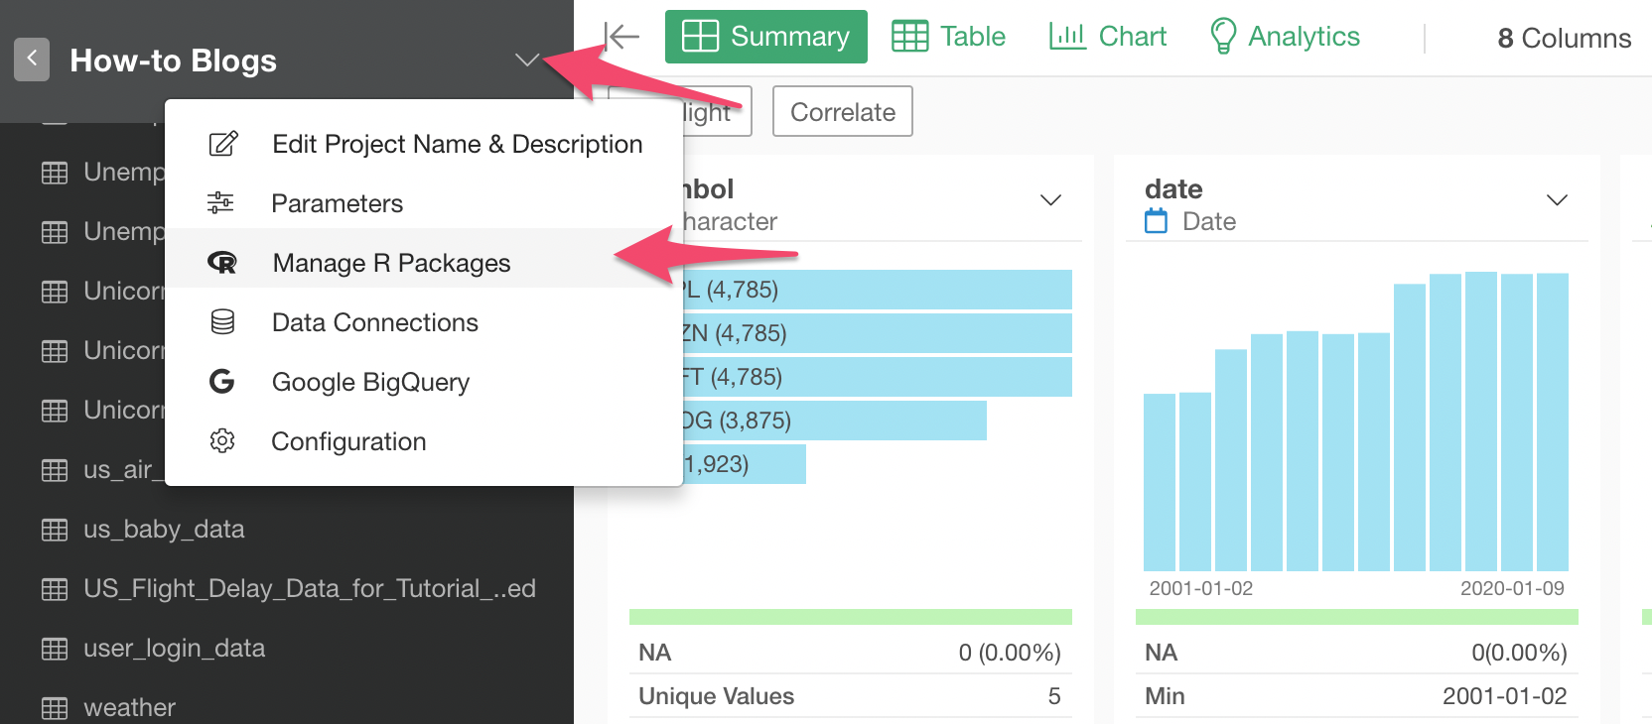
Task: Click the Parameters sliders icon
Action: [220, 203]
